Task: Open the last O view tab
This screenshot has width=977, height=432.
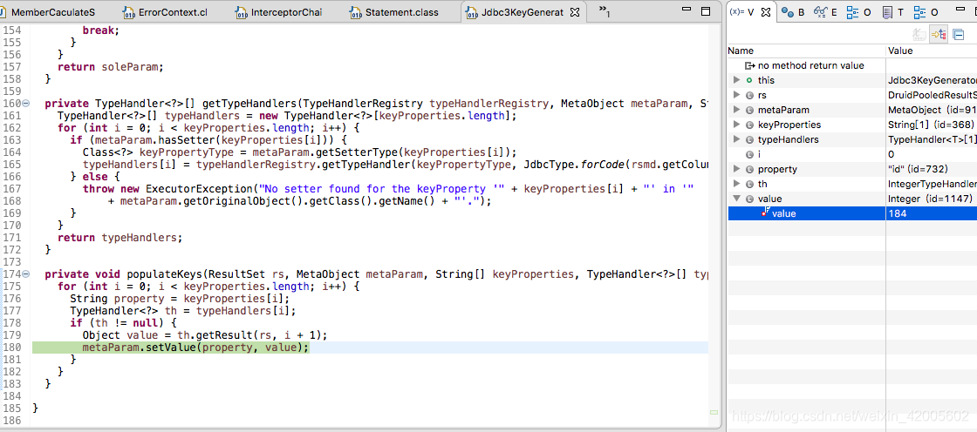Action: 926,12
